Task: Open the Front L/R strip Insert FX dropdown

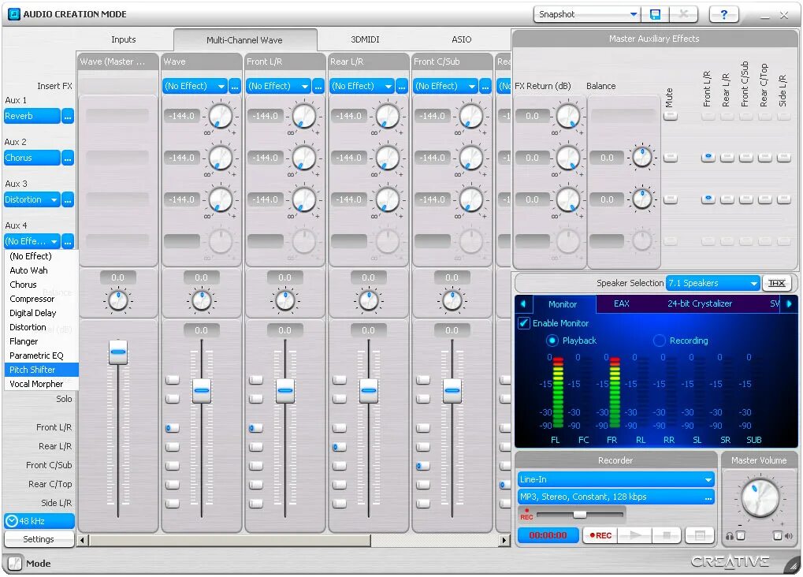Action: [x=279, y=86]
